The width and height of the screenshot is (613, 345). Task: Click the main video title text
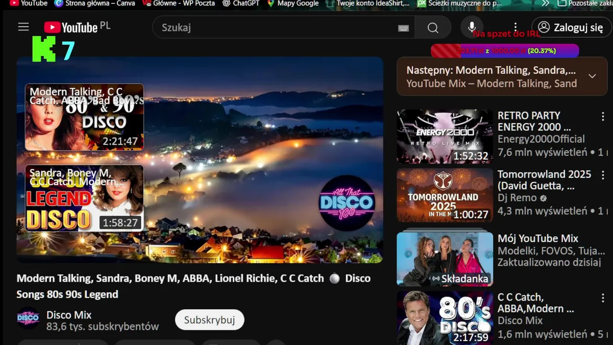tap(193, 286)
